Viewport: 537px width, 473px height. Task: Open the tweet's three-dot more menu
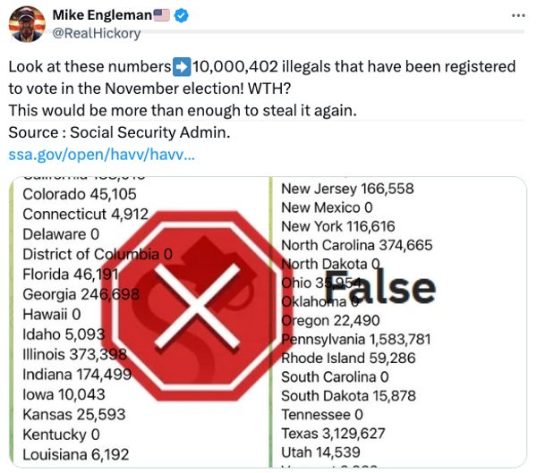point(518,15)
